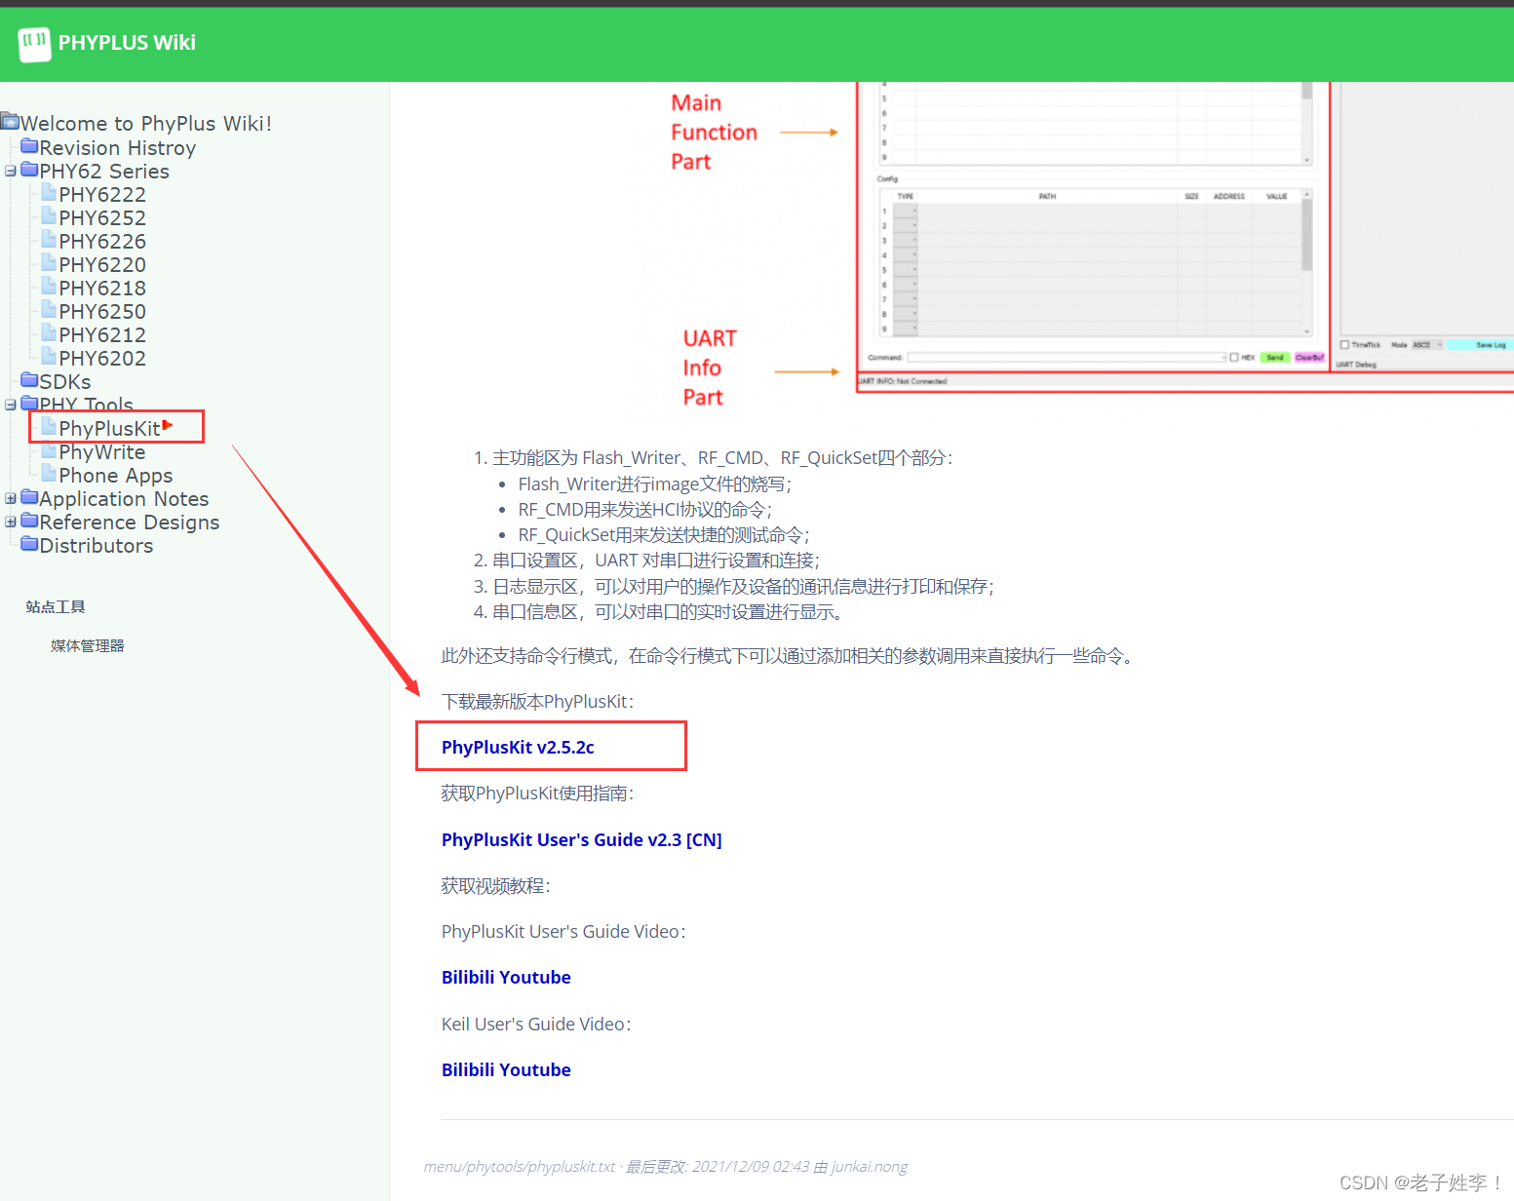Click the page icon beside PhyWrite

pyautogui.click(x=49, y=450)
